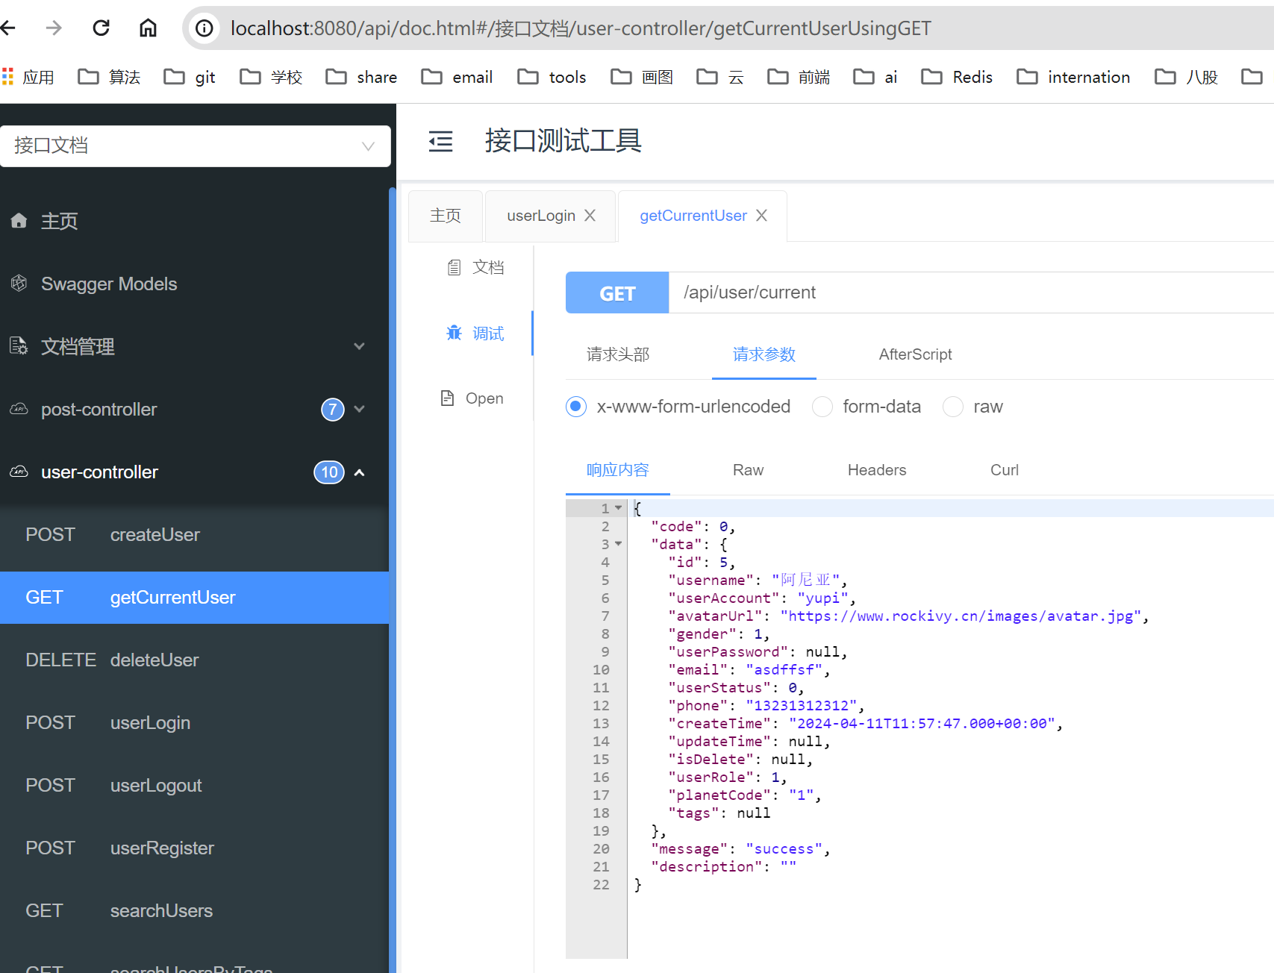Open the email bookmark folder
The image size is (1274, 973).
point(457,77)
